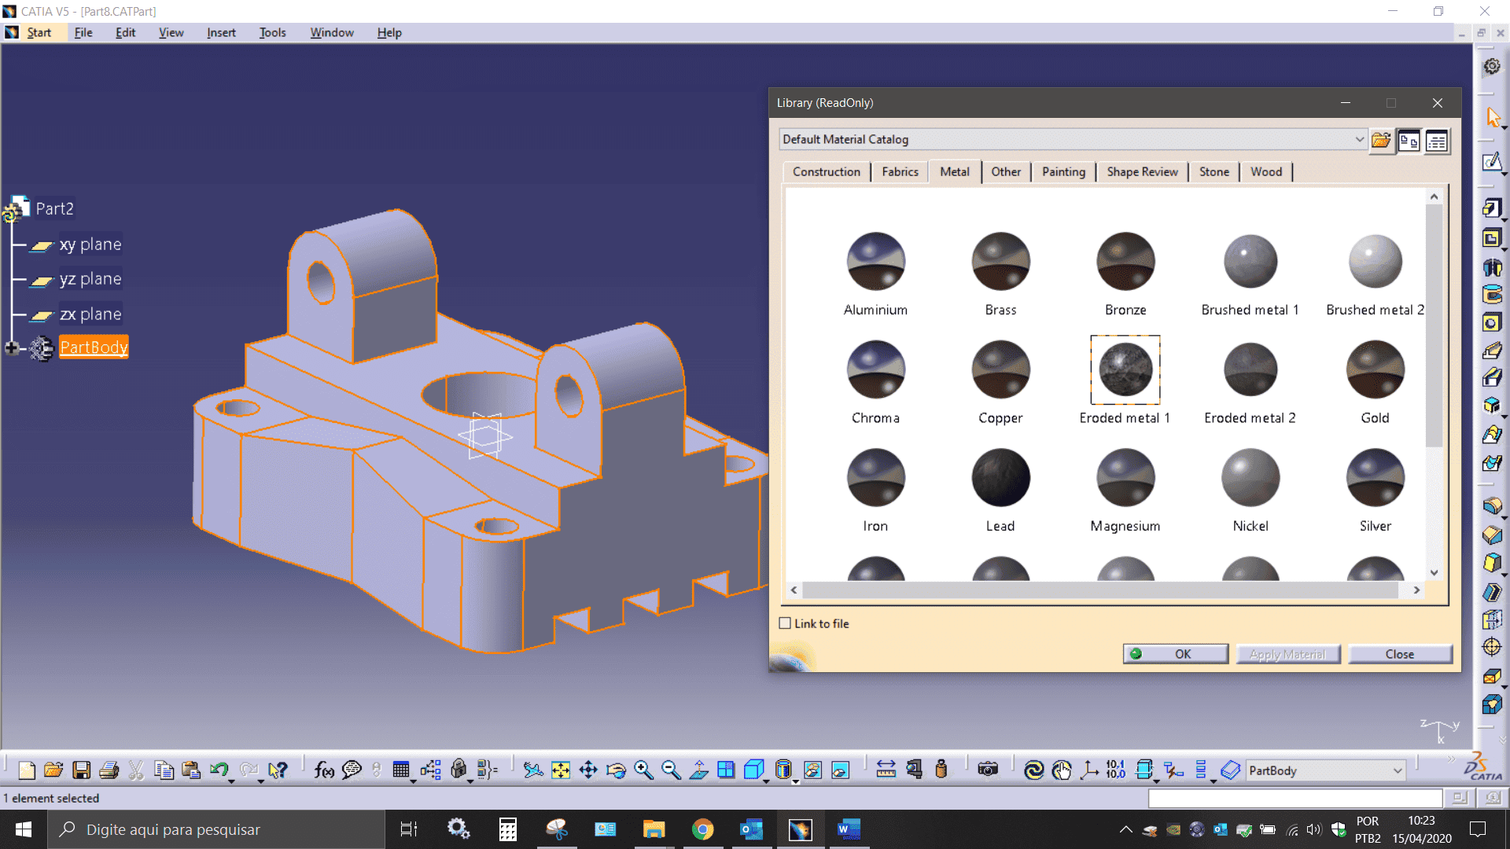The image size is (1510, 849).
Task: Switch library to large icon display mode
Action: [x=1409, y=141]
